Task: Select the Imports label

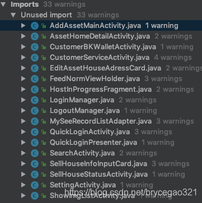Action: coord(25,4)
